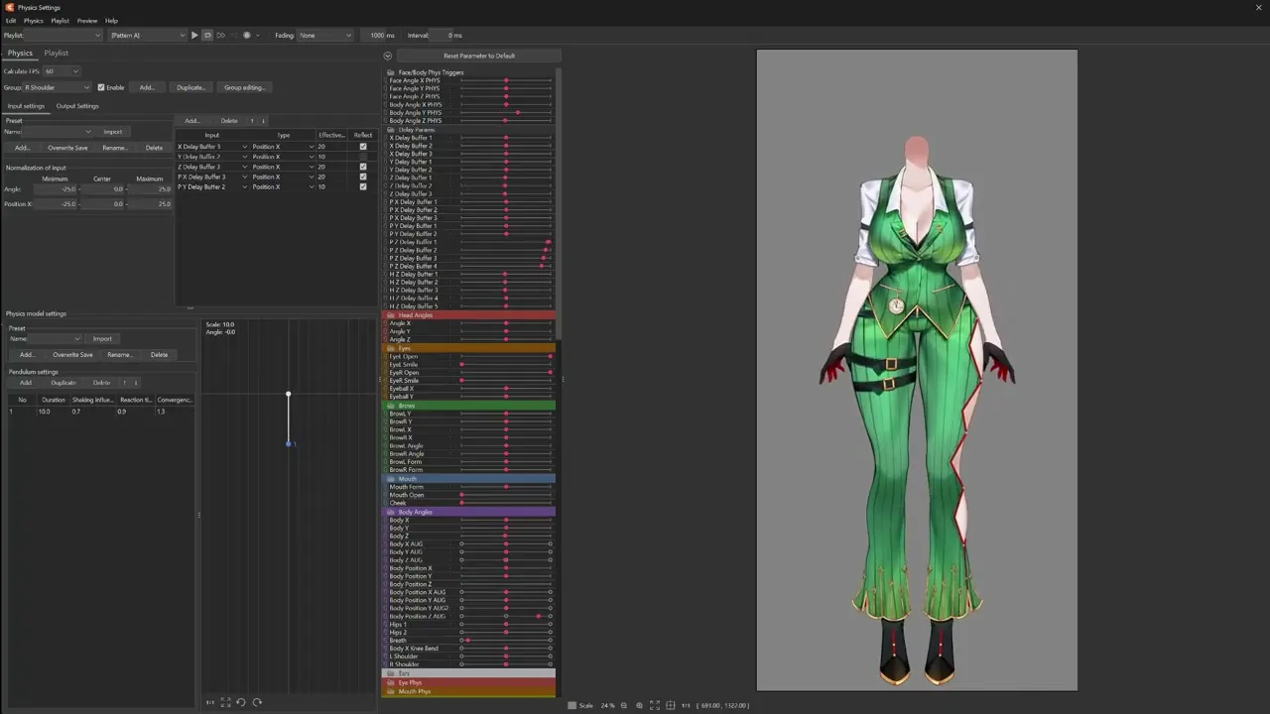The image size is (1270, 714).
Task: Click the Body Angles folder icon
Action: (391, 512)
